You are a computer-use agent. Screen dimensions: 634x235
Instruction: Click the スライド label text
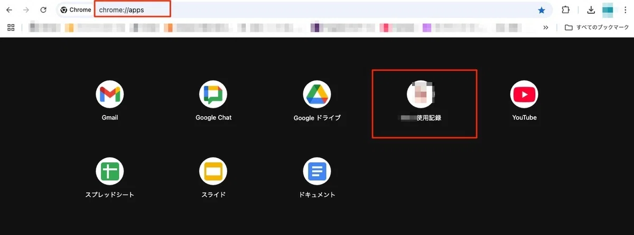pyautogui.click(x=213, y=195)
